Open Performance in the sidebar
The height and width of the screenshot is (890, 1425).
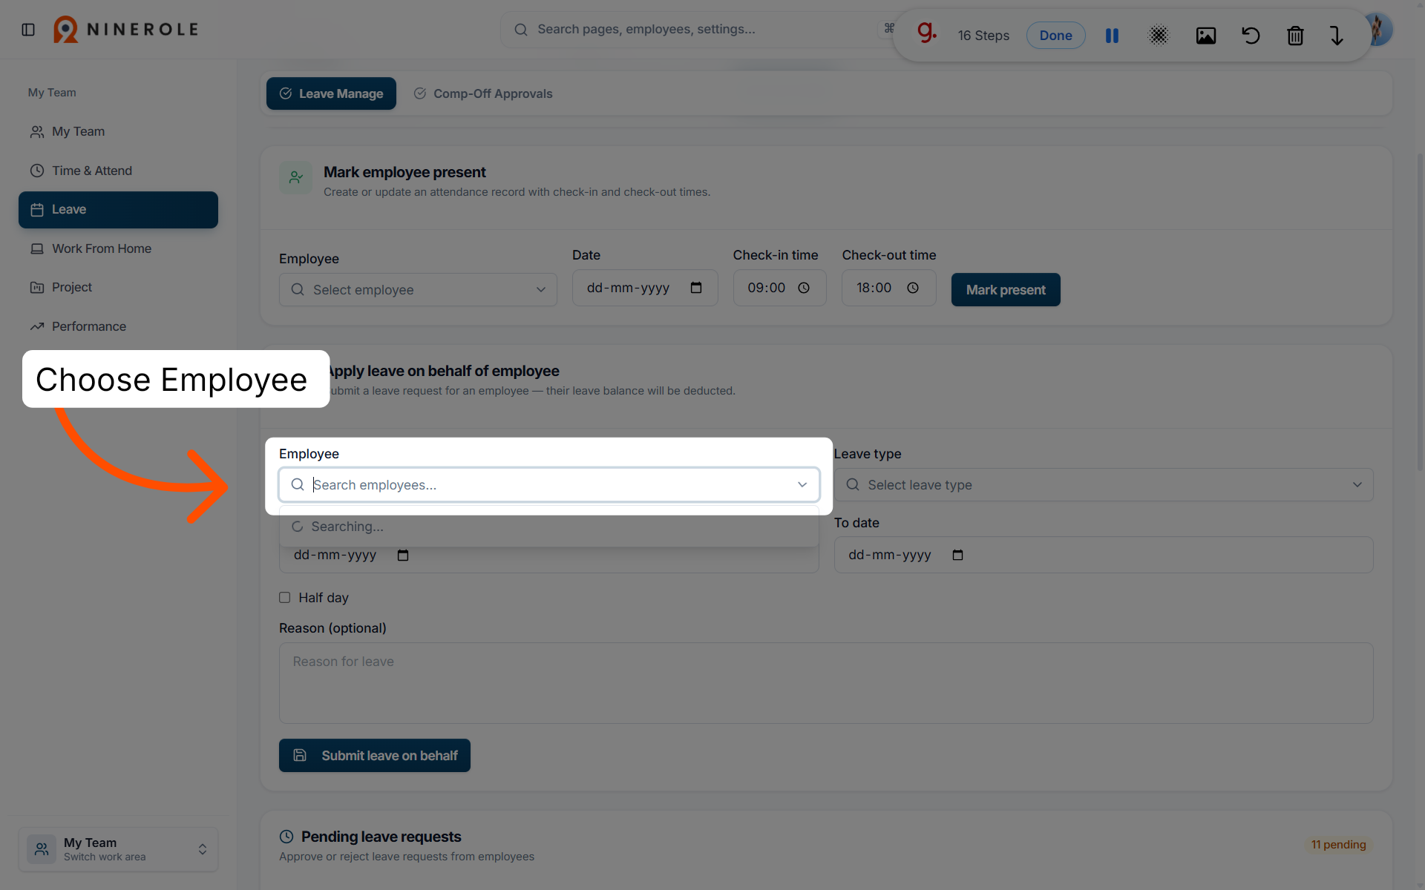(x=118, y=326)
